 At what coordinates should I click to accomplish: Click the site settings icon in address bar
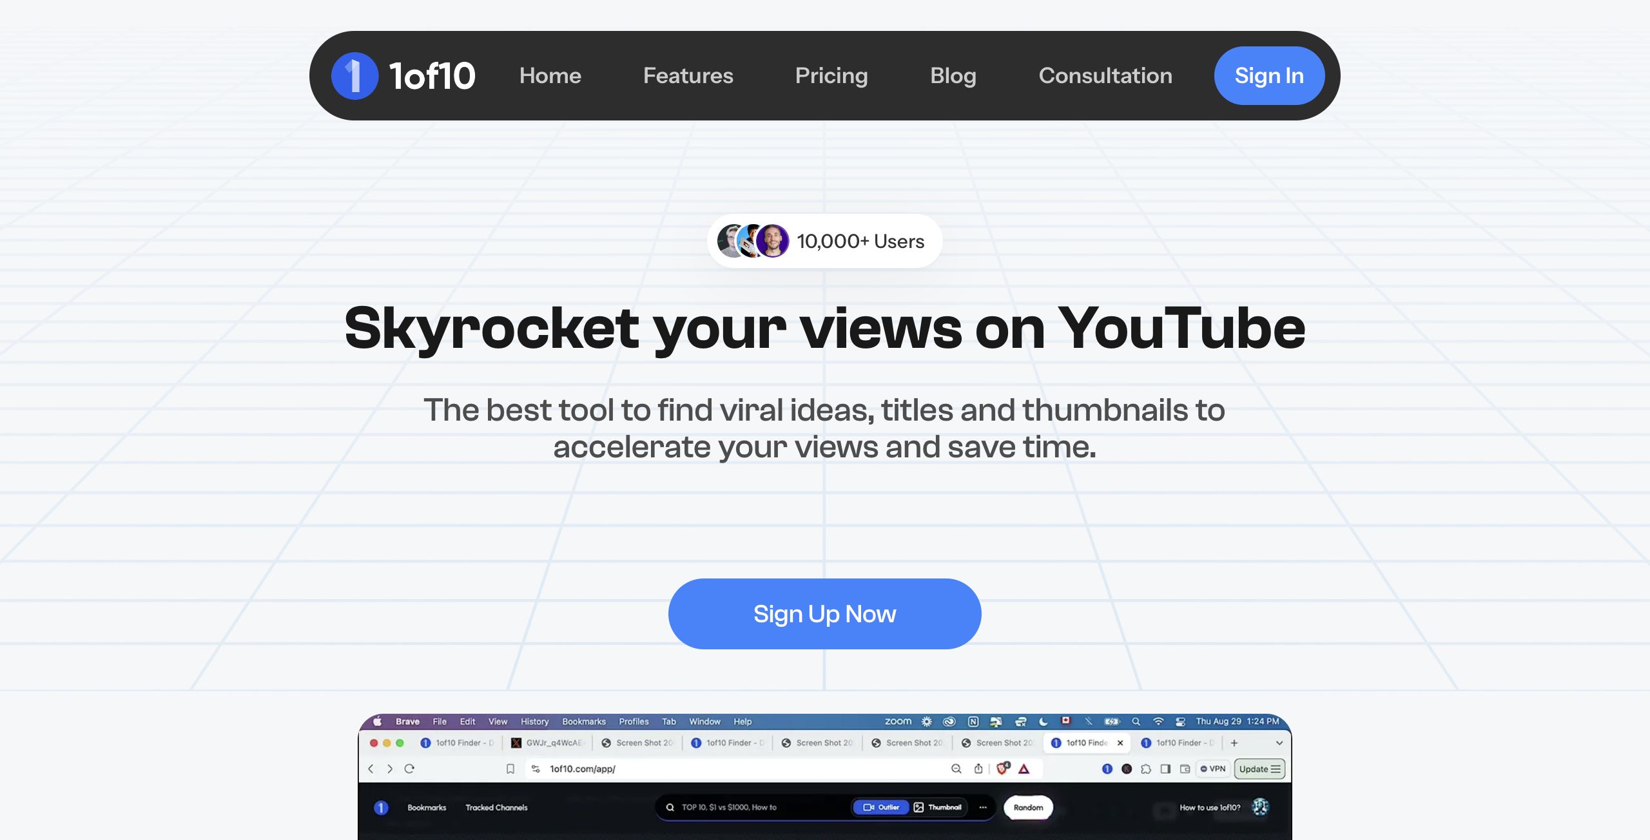click(535, 768)
